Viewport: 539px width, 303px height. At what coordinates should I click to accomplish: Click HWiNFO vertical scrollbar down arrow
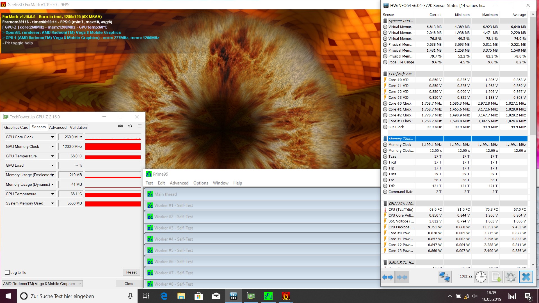click(533, 264)
